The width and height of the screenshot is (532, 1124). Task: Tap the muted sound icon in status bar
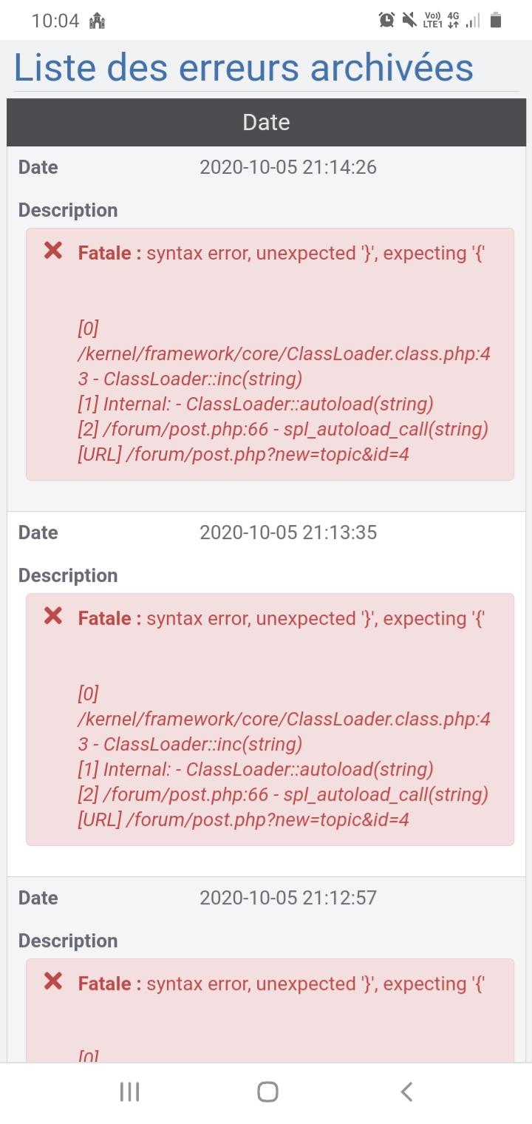409,19
